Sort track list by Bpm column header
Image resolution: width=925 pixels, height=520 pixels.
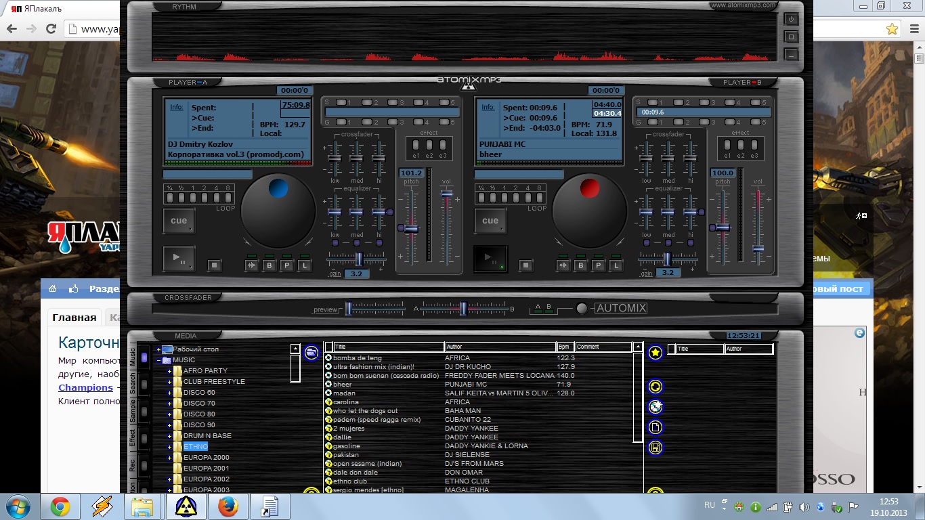[x=565, y=347]
